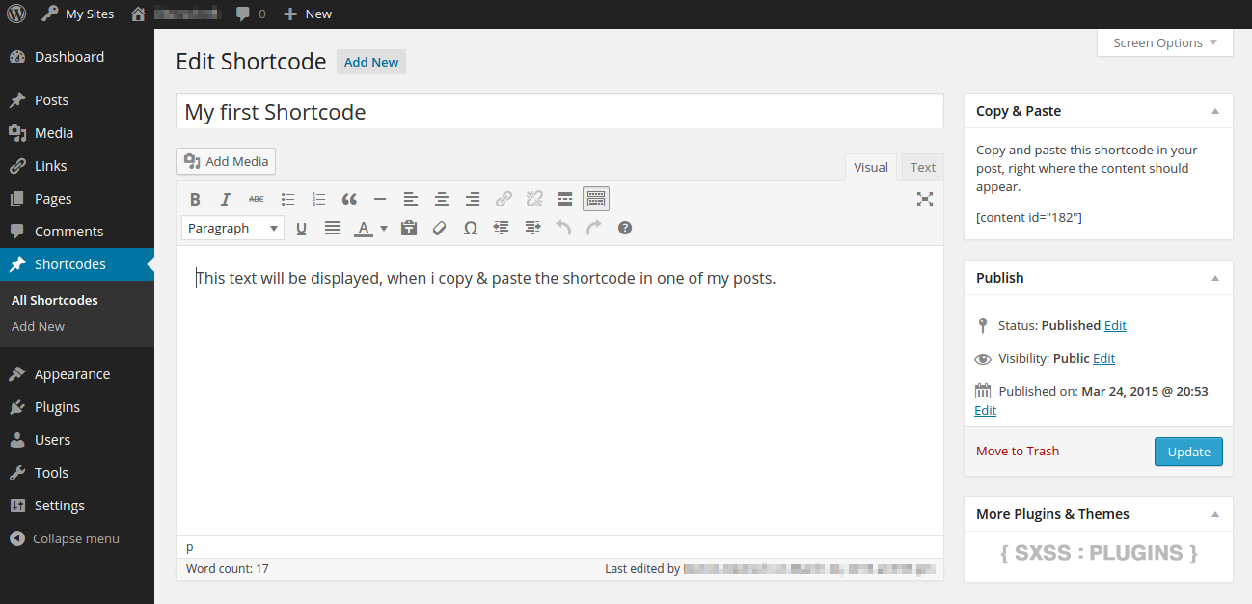Image resolution: width=1252 pixels, height=604 pixels.
Task: Clear formatting with the eraser icon
Action: [x=440, y=228]
